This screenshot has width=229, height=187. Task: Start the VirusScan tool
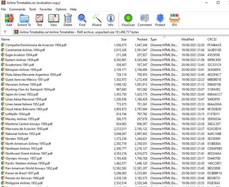point(128,20)
